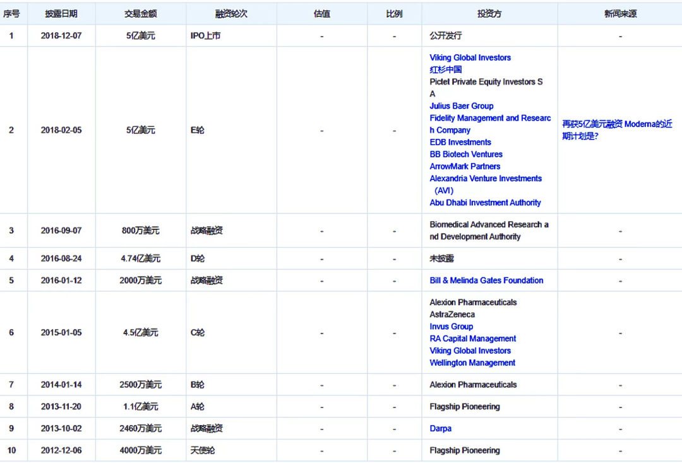Open the 红杉中国 investor link

pyautogui.click(x=445, y=69)
